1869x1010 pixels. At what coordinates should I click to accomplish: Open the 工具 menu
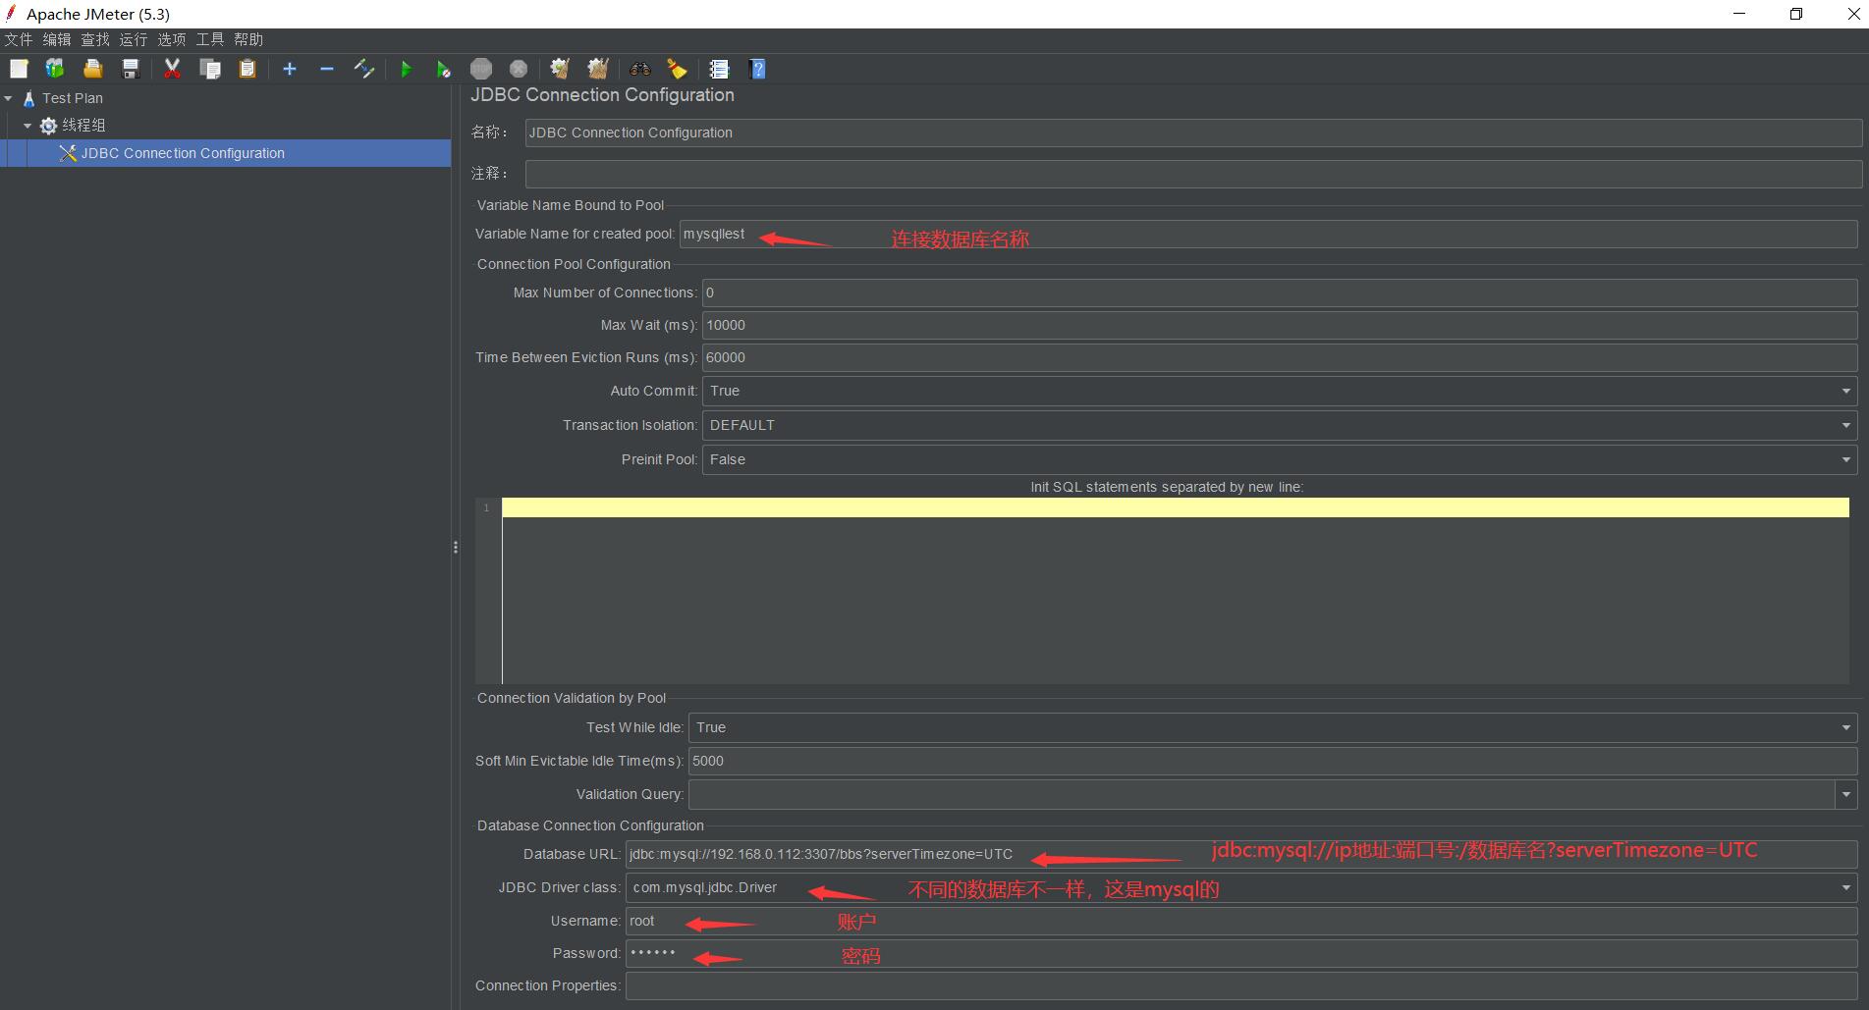tap(210, 39)
